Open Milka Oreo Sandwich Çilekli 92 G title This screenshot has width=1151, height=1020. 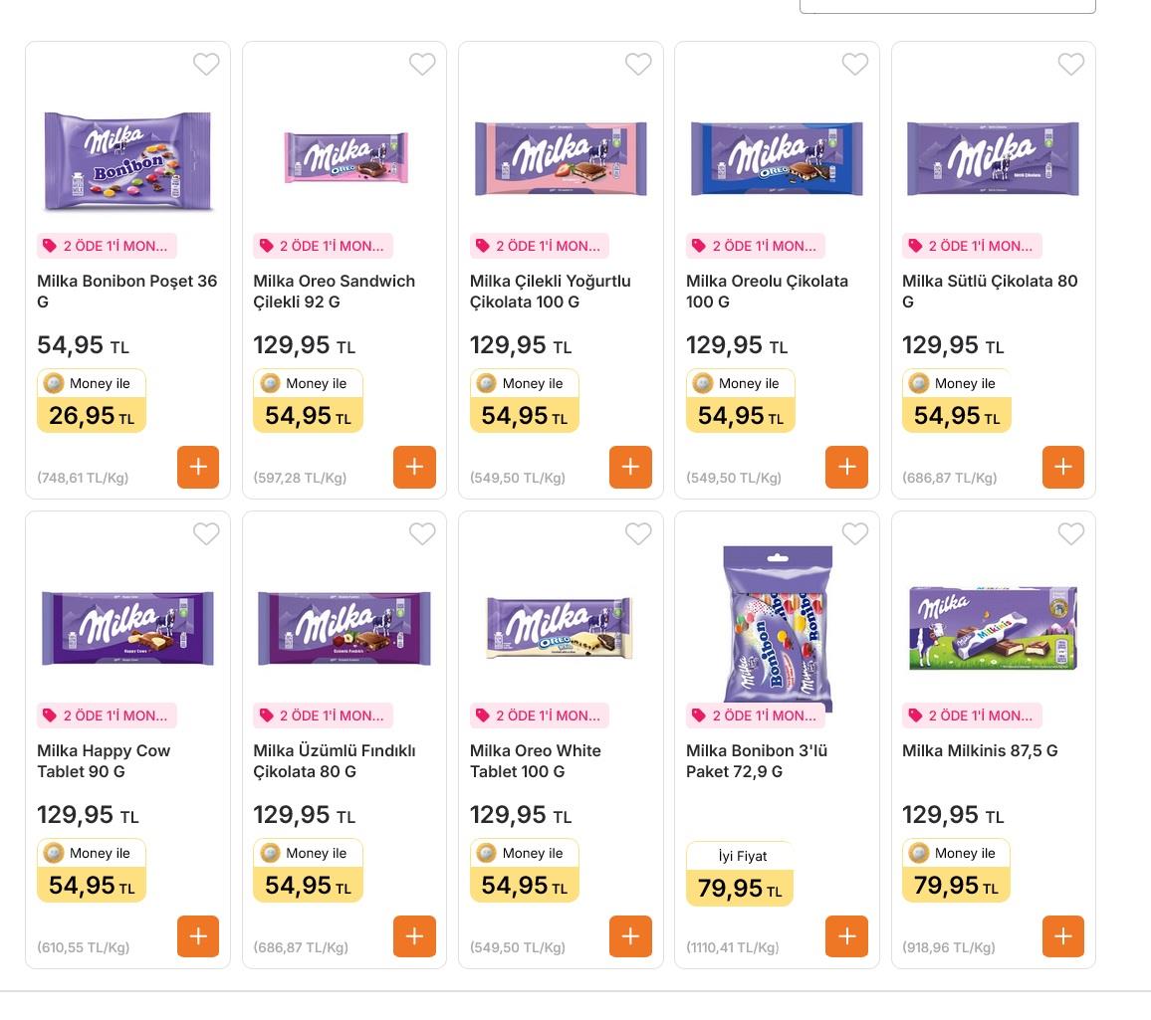click(334, 291)
